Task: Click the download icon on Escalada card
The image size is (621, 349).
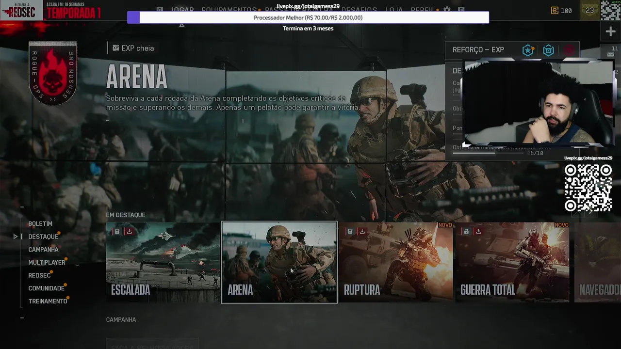Action: (x=129, y=232)
